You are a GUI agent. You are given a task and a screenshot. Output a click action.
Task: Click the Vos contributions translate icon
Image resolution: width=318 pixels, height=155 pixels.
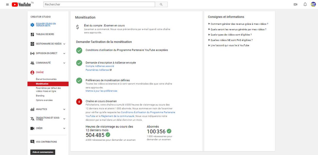pos(32,142)
